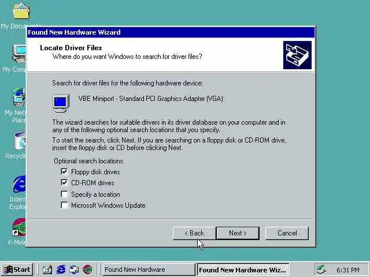Launch Internet Explorer from quick launch
This screenshot has height=277, width=370.
[61, 269]
